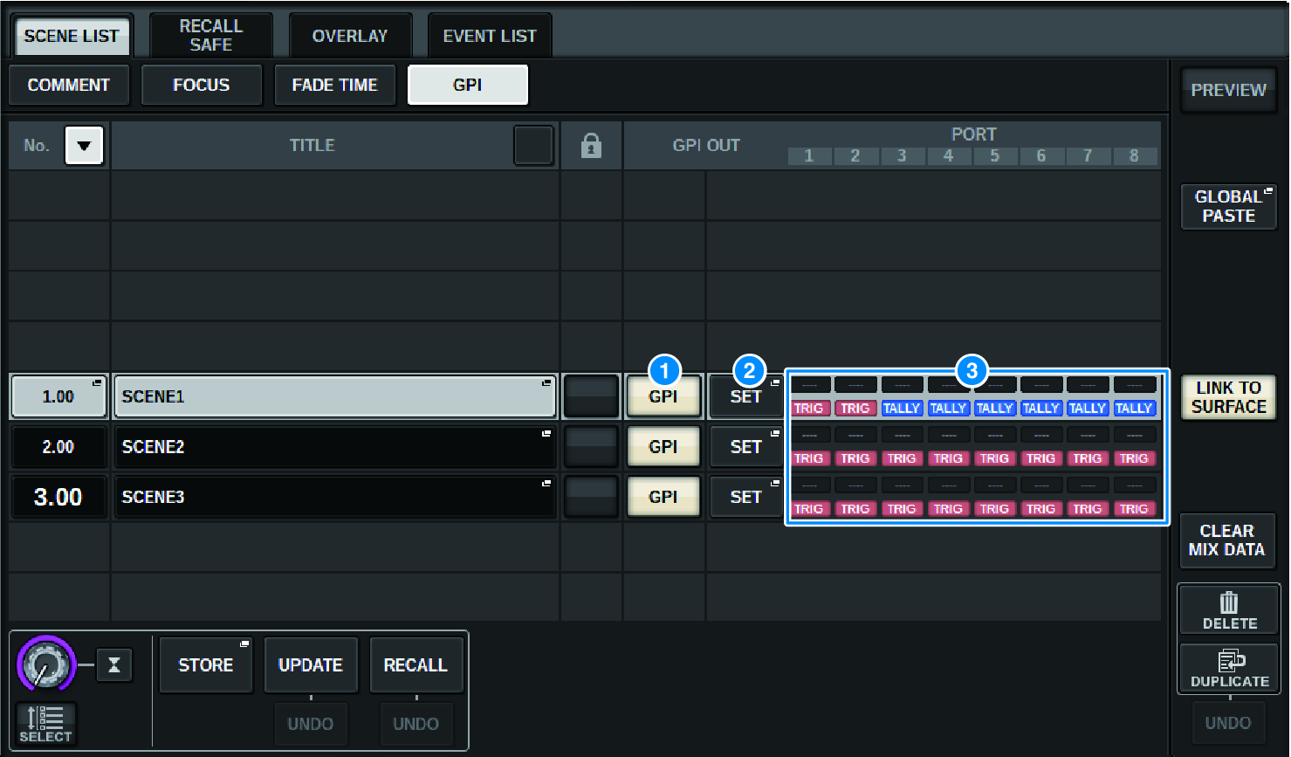Click the DELETE trash can button
1291x757 pixels.
[1229, 609]
